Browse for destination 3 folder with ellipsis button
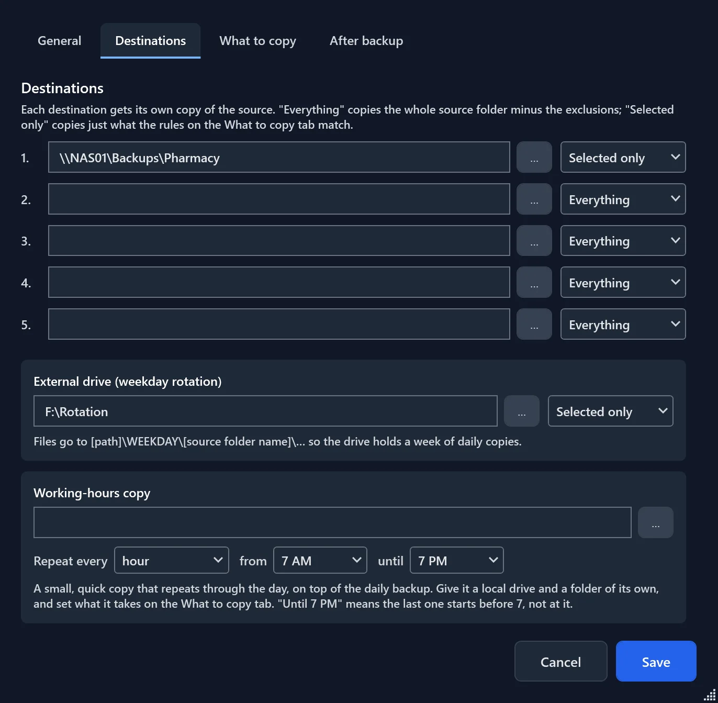Viewport: 718px width, 703px height. pyautogui.click(x=534, y=241)
